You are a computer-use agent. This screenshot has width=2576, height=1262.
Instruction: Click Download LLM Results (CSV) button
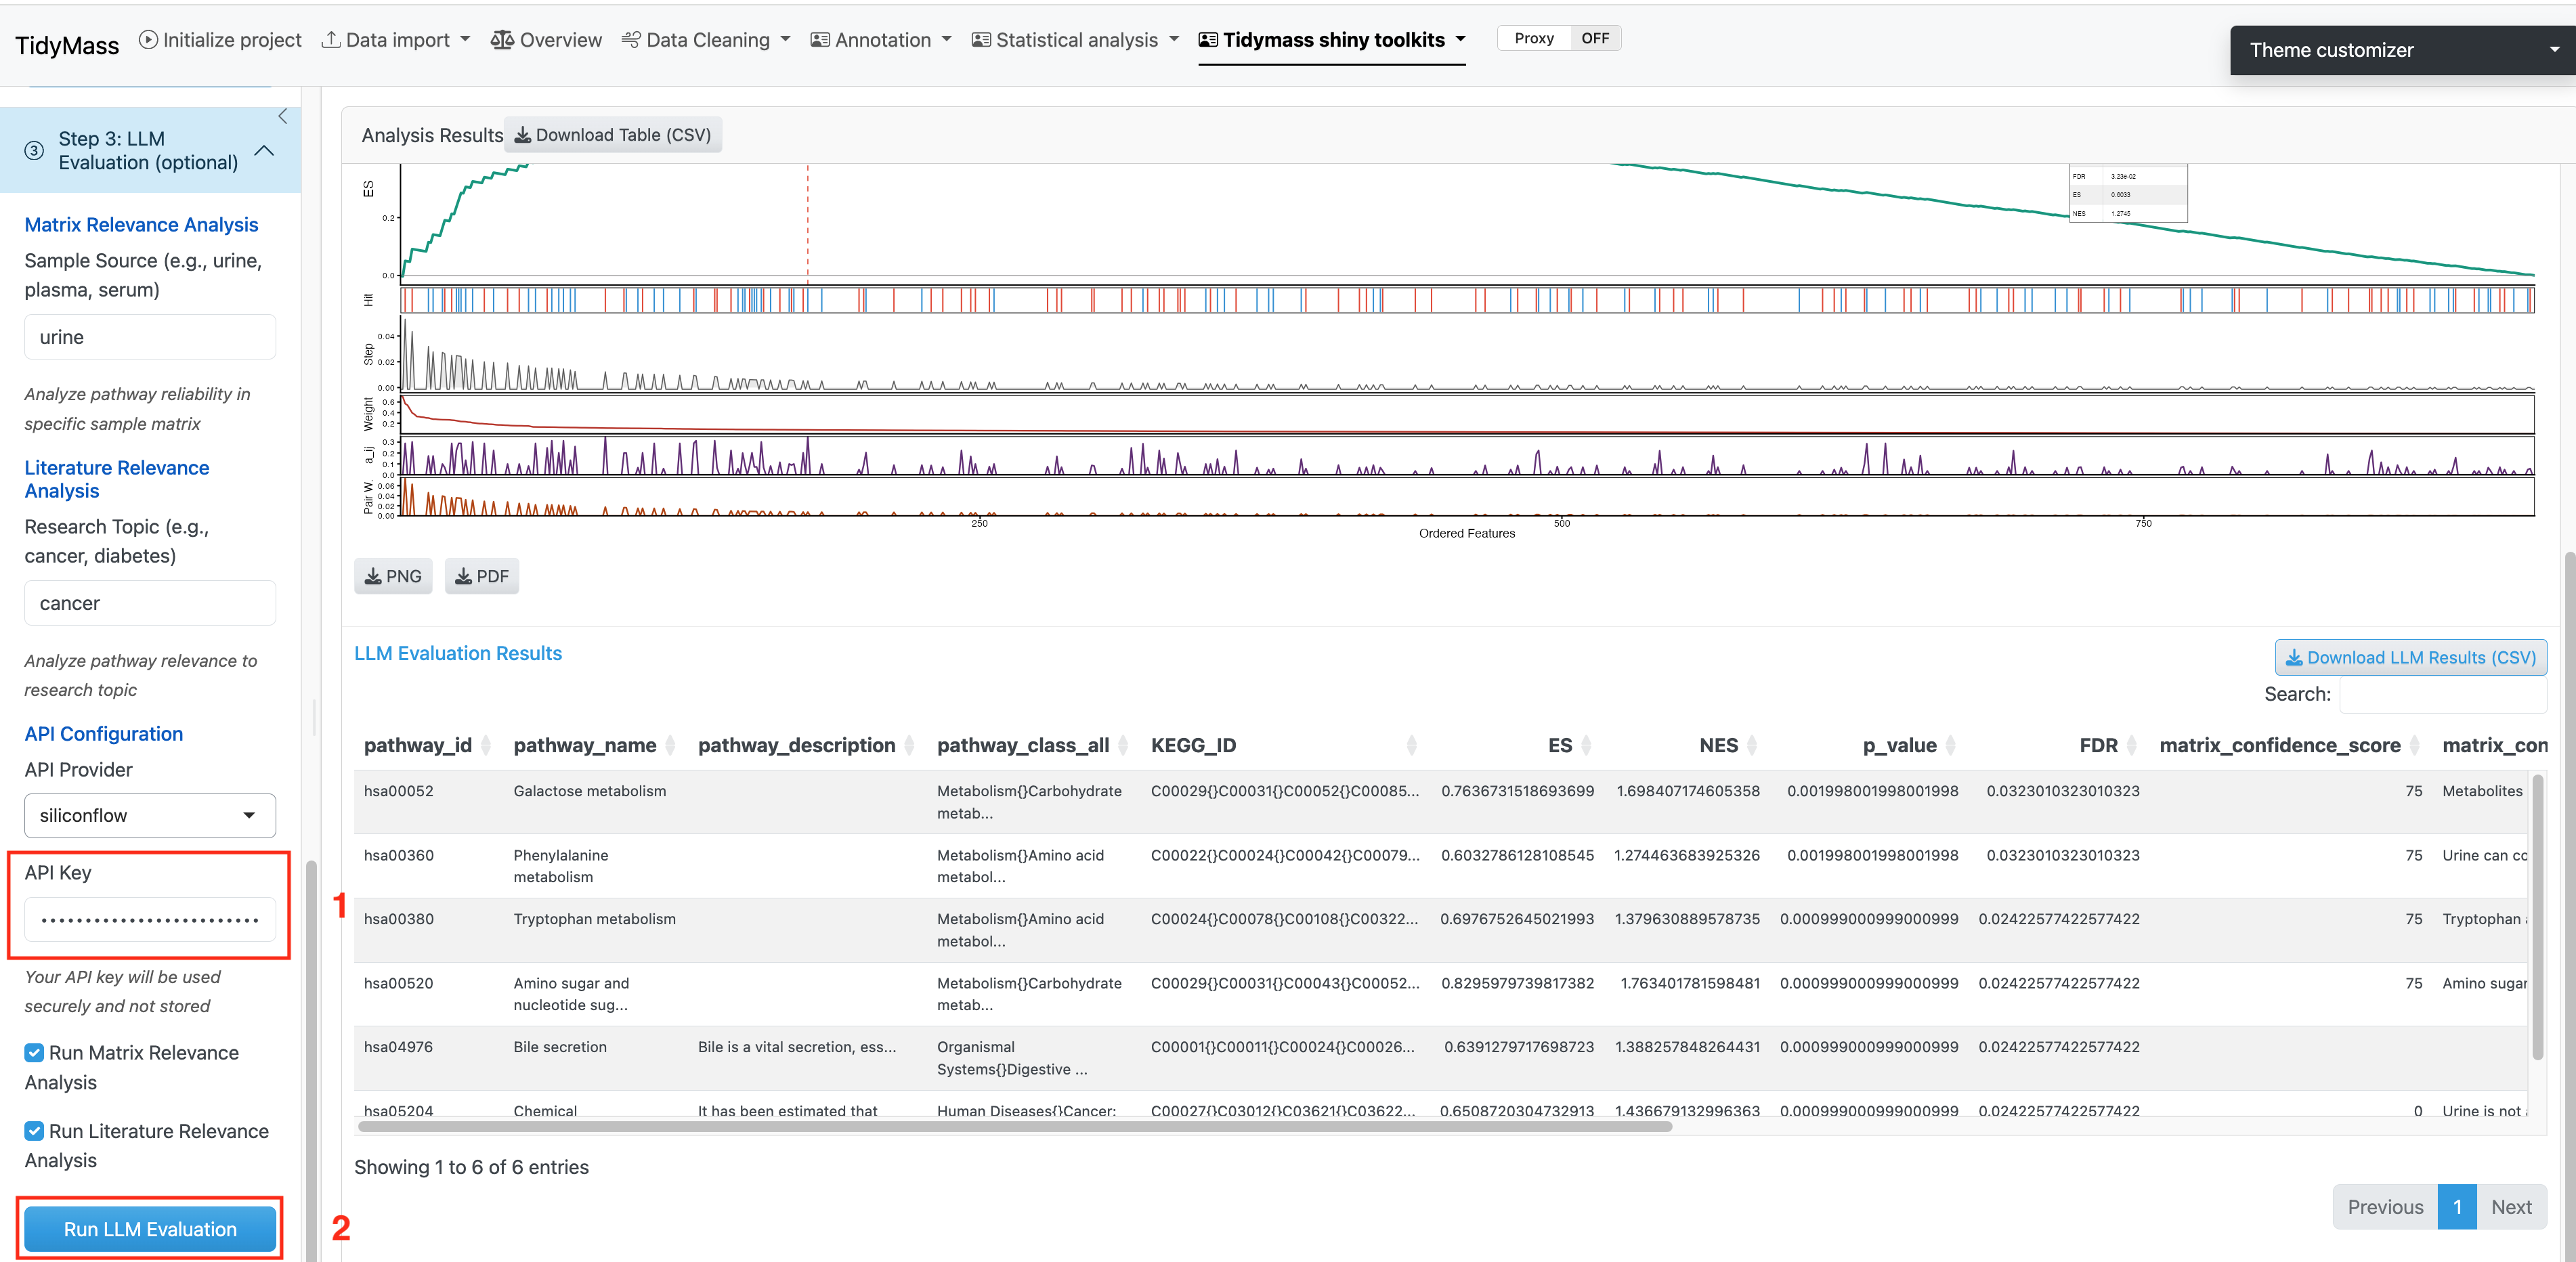pos(2410,657)
